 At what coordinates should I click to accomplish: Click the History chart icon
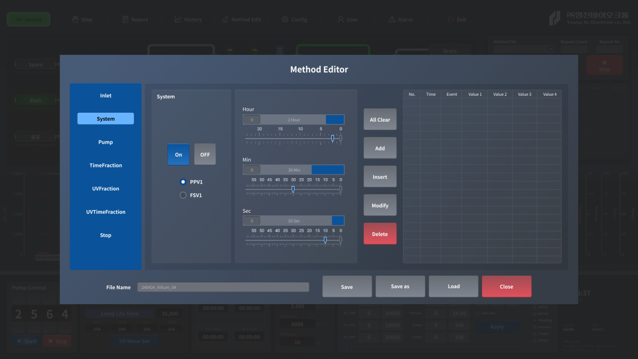coord(178,20)
